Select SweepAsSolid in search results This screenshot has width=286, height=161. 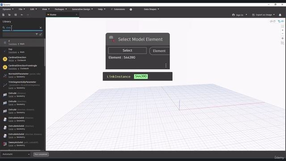(22, 144)
